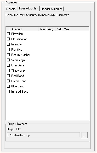The image size is (97, 153).
Task: Click the Attribute column header
Action: pos(24,29)
